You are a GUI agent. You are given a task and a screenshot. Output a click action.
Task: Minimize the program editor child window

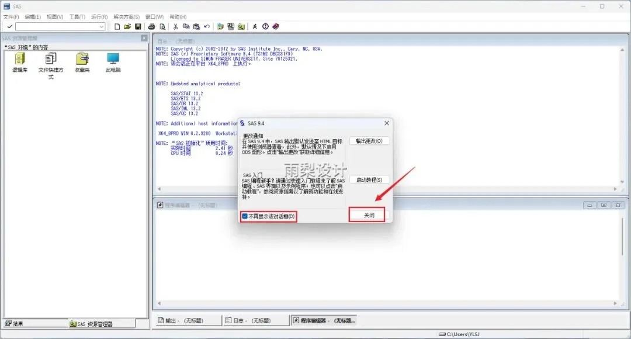(x=590, y=205)
